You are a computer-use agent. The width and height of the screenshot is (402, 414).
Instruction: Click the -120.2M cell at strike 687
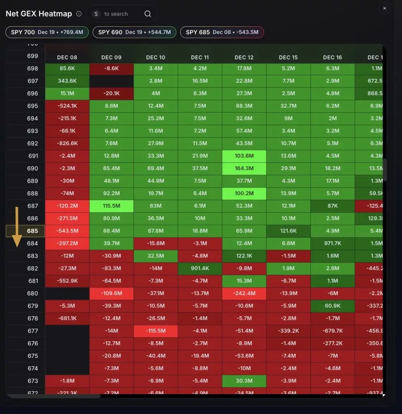(67, 206)
